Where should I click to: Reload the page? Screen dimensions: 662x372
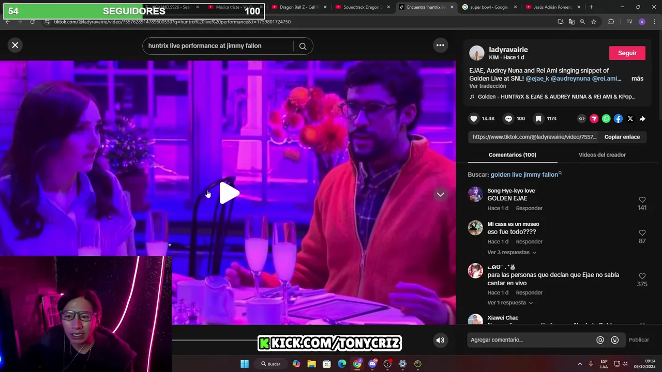pos(33,22)
